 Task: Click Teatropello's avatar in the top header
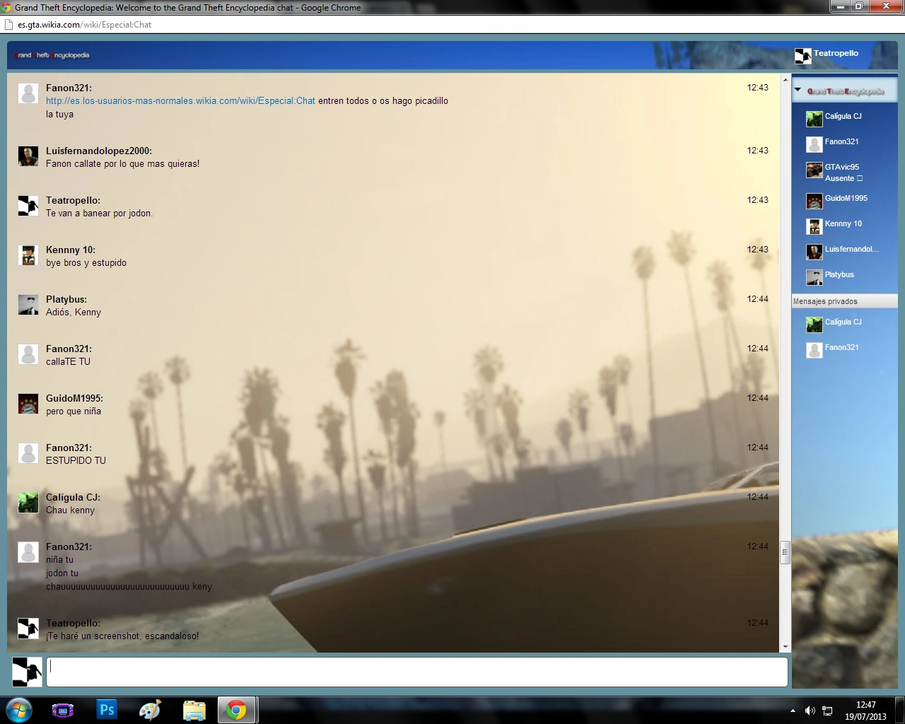tap(802, 56)
